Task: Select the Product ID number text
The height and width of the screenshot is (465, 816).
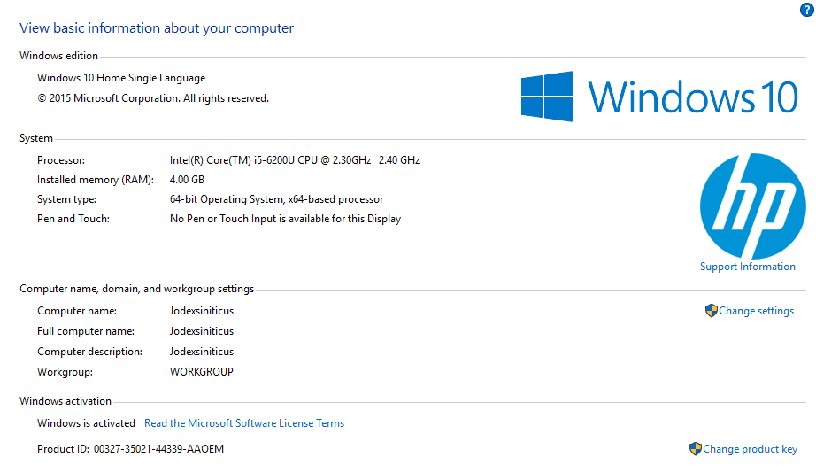Action: tap(158, 449)
